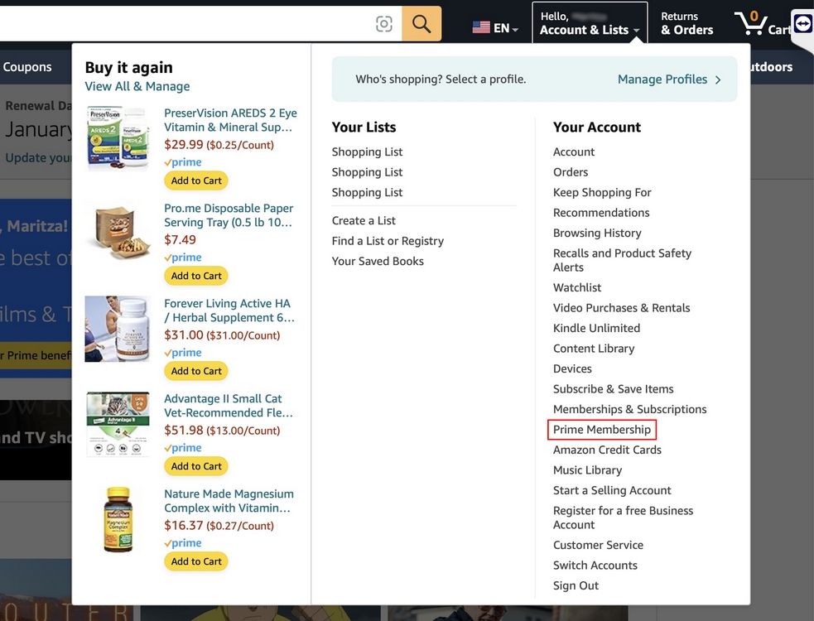Click the camera visual search icon

[x=383, y=22]
